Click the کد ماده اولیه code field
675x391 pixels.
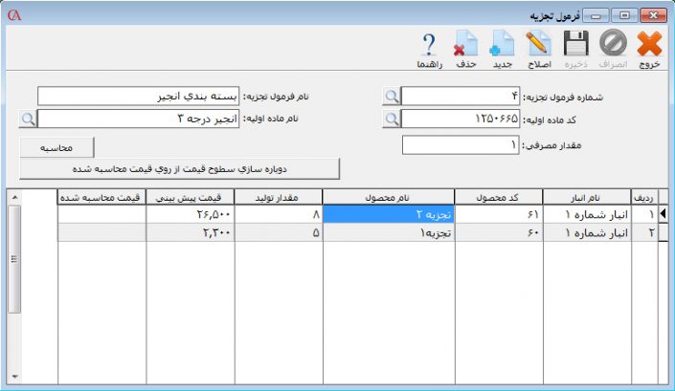coord(461,119)
